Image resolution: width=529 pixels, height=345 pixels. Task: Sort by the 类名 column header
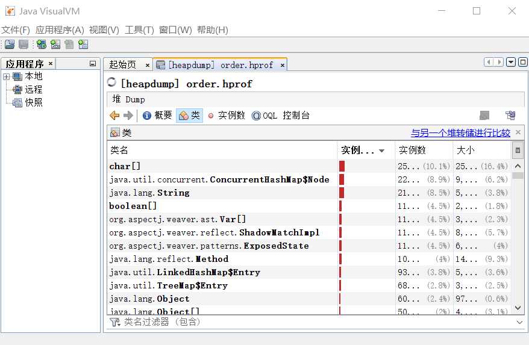pos(222,150)
